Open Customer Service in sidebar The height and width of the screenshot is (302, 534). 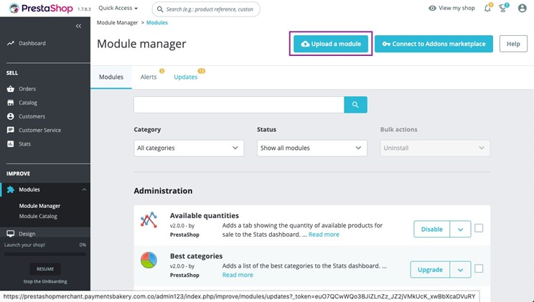[39, 130]
